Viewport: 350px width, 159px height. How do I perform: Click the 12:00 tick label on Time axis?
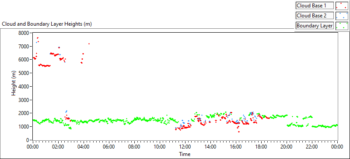coord(185,147)
